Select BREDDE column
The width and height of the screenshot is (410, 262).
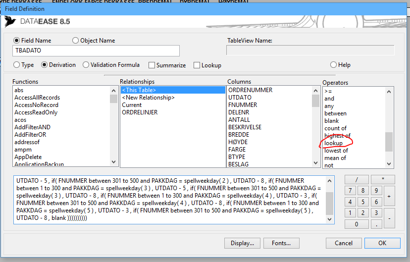click(x=239, y=135)
